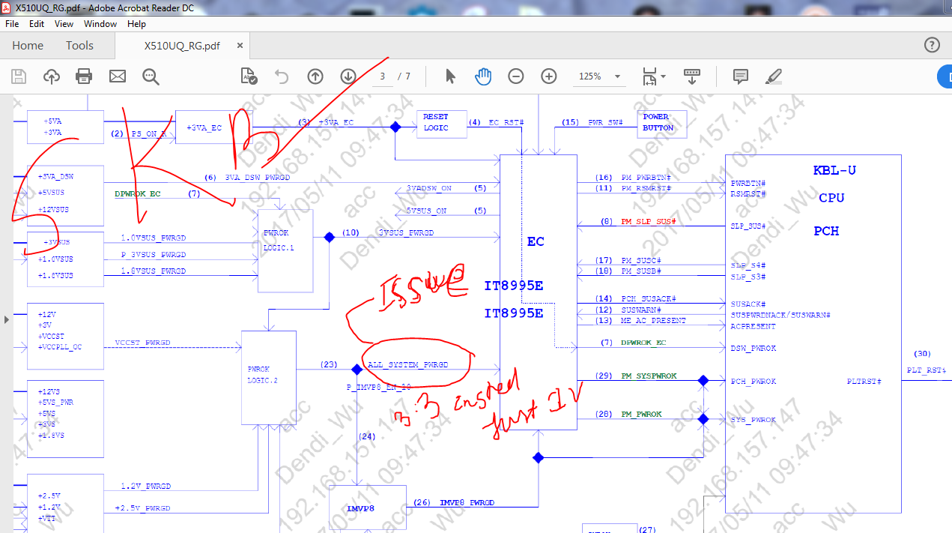Viewport: 952px width, 533px height.
Task: Click the ME_AC_PRESENT signal label
Action: click(653, 321)
